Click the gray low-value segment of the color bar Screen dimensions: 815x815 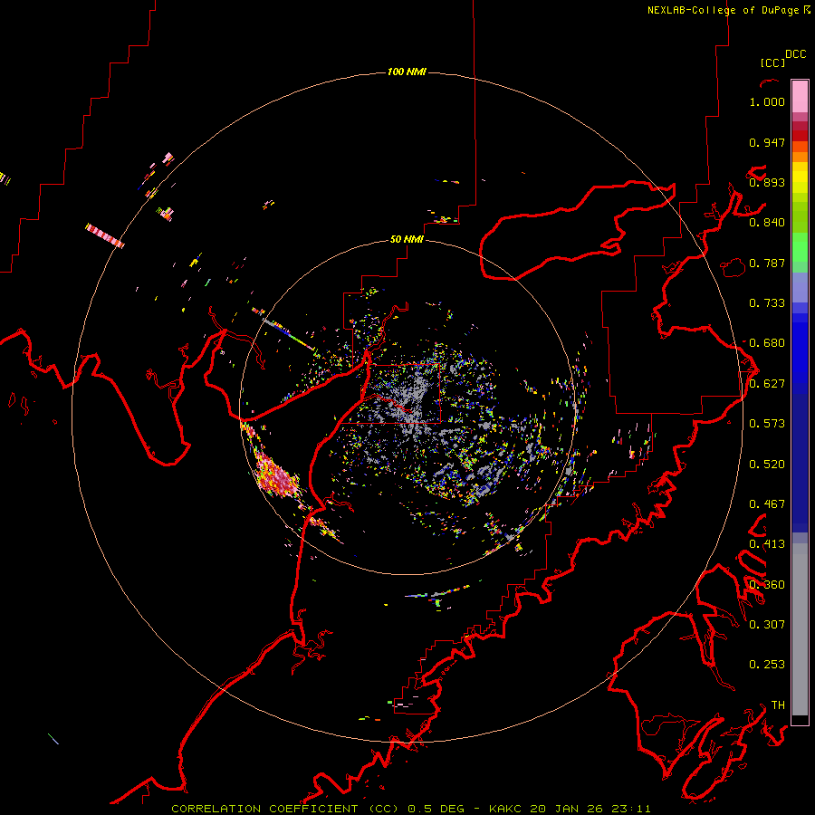pyautogui.click(x=800, y=629)
